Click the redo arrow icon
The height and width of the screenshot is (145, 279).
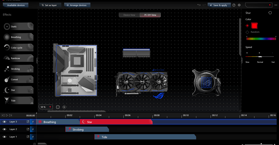(204, 5)
